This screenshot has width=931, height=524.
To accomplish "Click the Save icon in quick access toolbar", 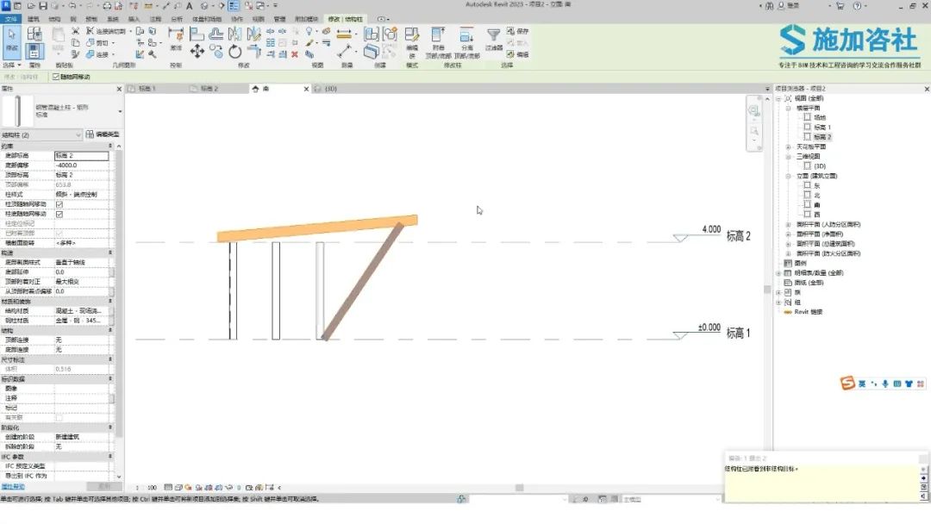I will click(43, 5).
